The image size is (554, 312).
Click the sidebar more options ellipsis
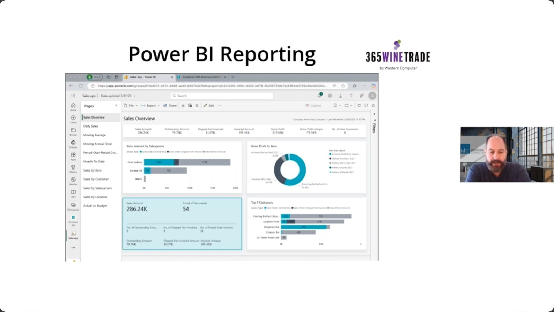(73, 248)
